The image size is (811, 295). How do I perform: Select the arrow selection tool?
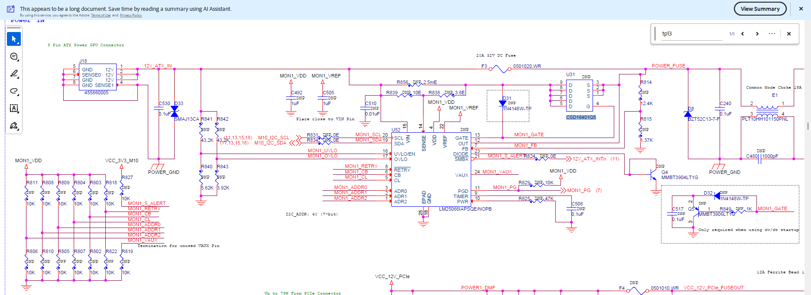pos(14,39)
